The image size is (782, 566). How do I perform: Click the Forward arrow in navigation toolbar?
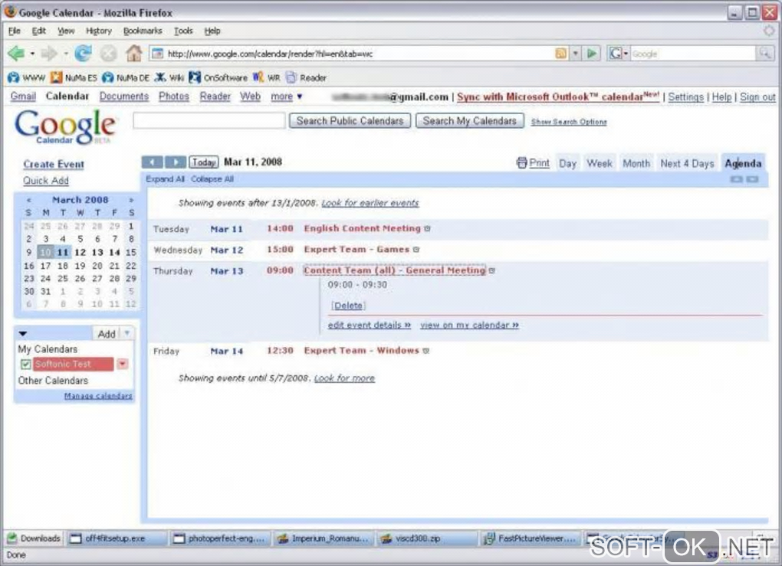pos(49,54)
